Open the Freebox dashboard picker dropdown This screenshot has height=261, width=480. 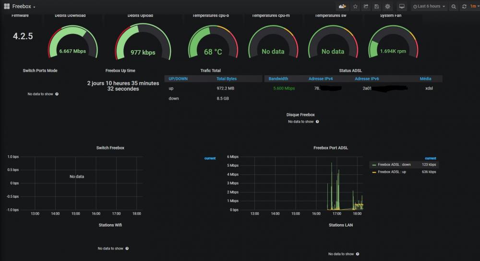coord(24,6)
